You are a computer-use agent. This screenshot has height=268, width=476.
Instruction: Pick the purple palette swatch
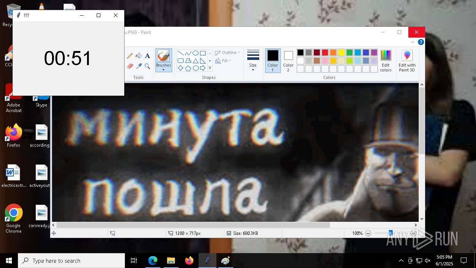pyautogui.click(x=374, y=52)
